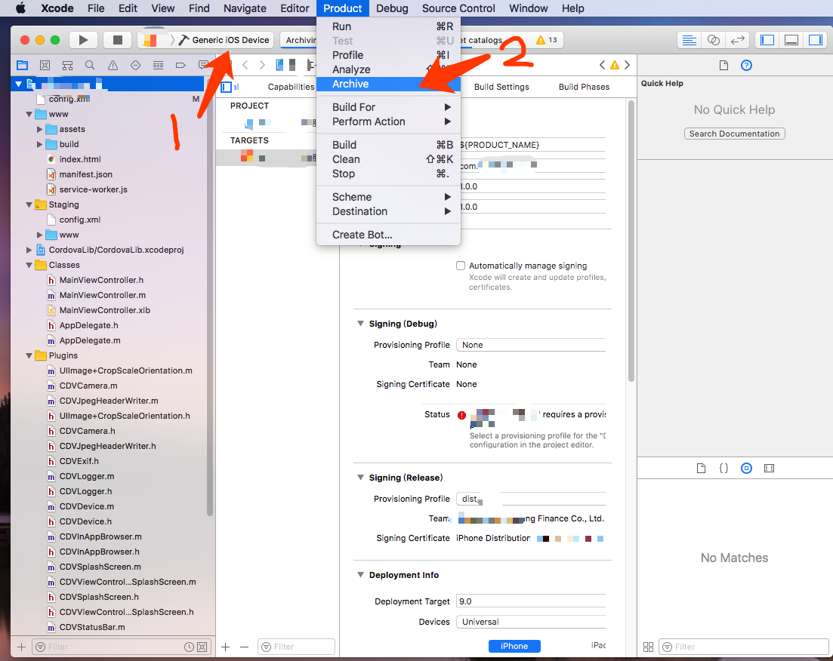Viewport: 833px width, 661px height.
Task: Collapse the Deployment Info section
Action: point(360,574)
